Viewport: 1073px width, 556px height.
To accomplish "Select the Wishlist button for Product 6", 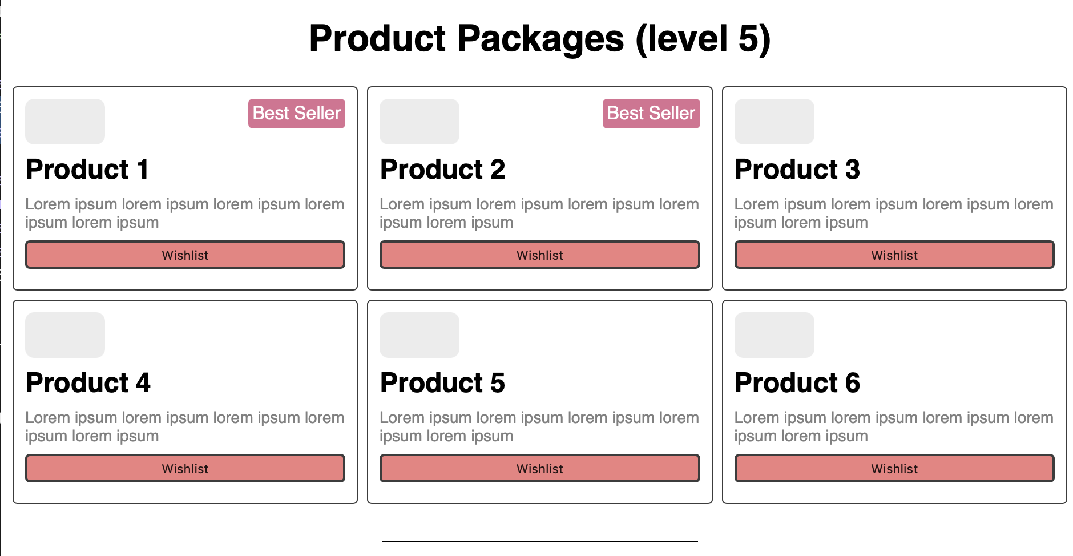I will 894,468.
